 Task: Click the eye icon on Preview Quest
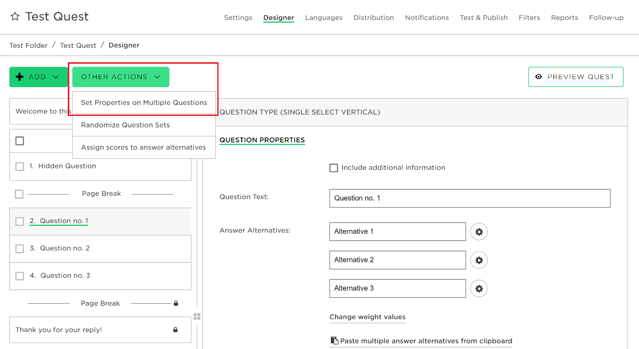(x=538, y=77)
